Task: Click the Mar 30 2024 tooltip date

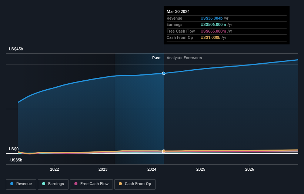Action: point(178,11)
